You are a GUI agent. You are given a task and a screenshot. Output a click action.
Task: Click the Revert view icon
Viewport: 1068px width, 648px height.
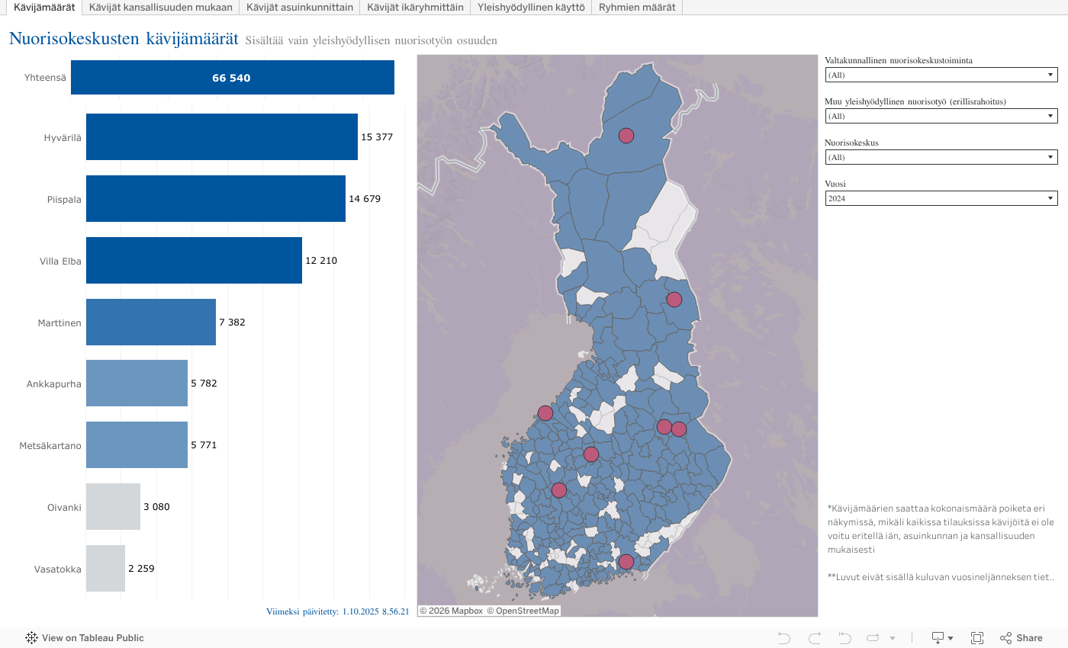tap(844, 638)
